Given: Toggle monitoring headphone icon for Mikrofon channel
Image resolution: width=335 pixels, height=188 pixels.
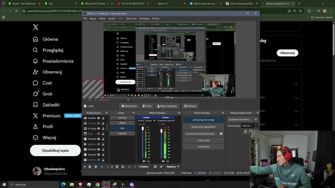Looking at the screenshot, I should [x=148, y=161].
